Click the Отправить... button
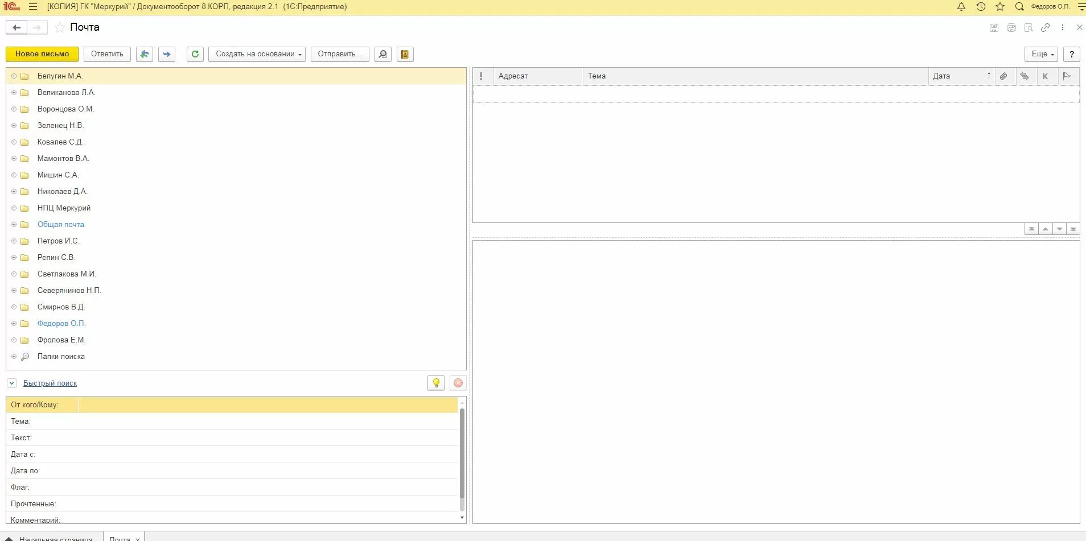 point(340,54)
